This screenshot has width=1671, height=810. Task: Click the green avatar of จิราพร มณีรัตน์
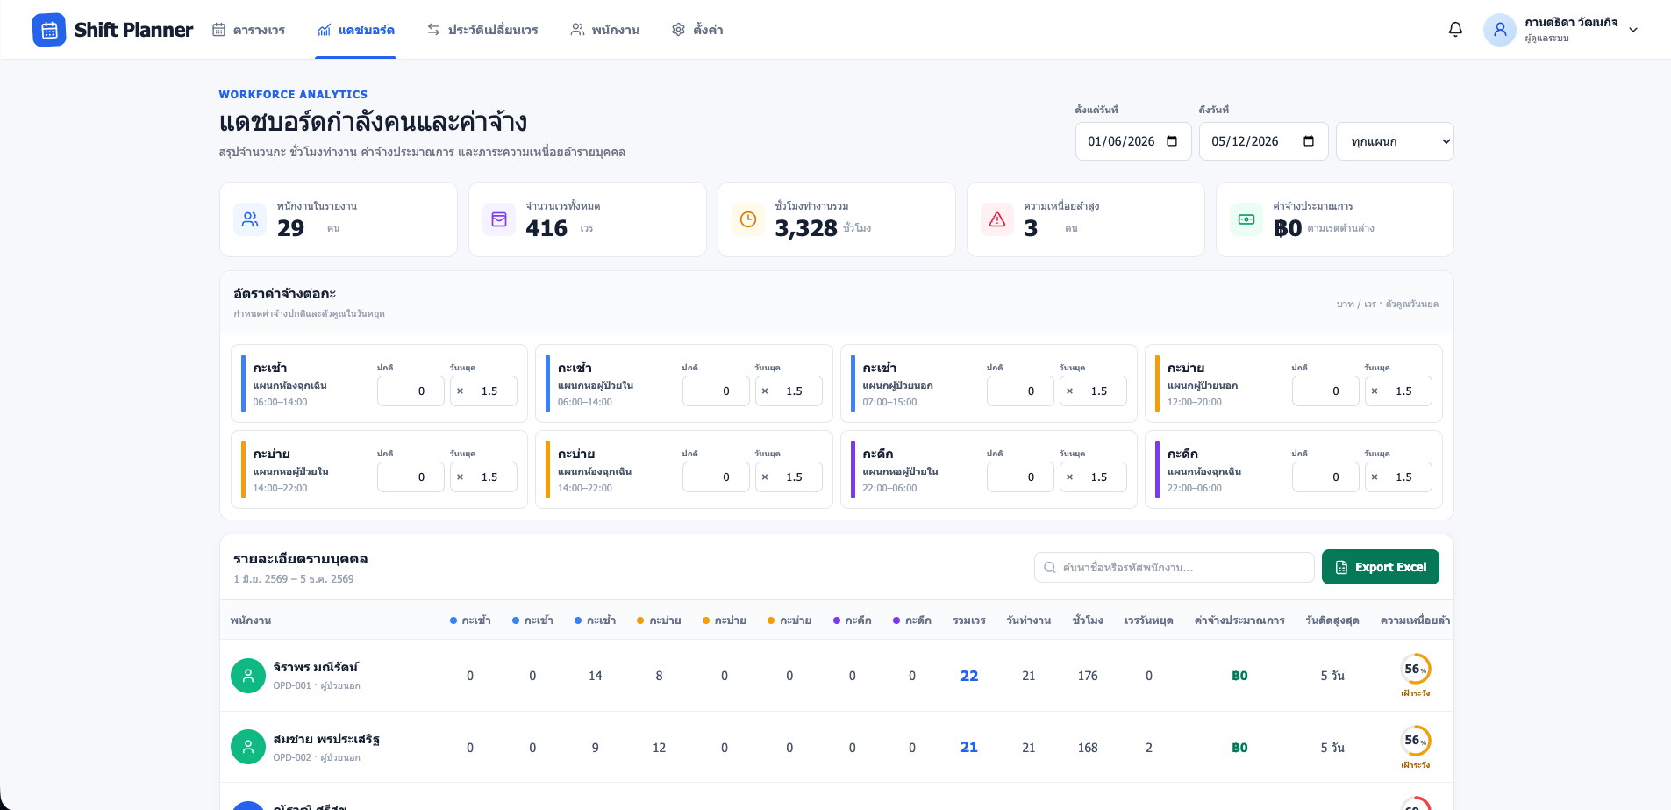pos(248,676)
